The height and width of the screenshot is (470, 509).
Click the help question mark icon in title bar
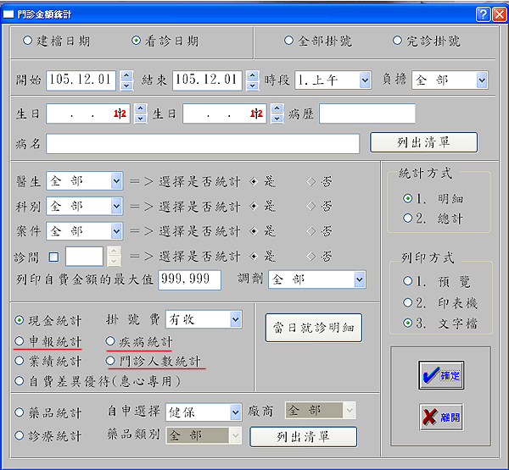(x=481, y=14)
